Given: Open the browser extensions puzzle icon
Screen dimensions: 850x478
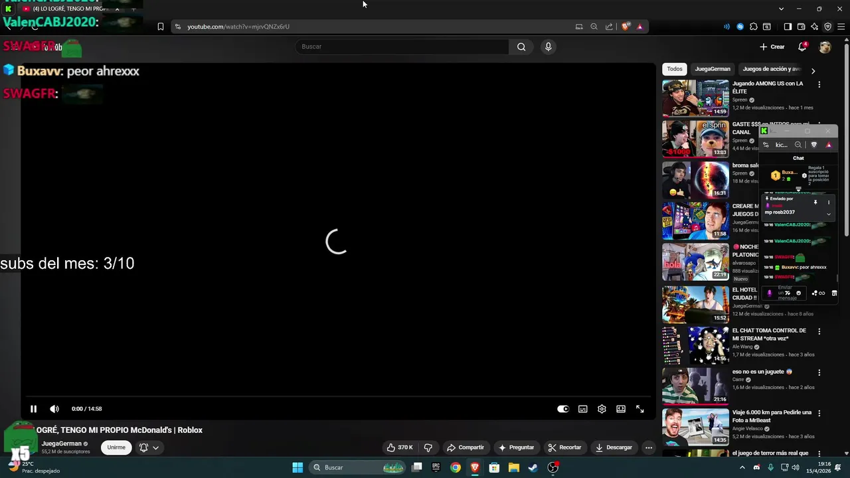Looking at the screenshot, I should coord(753,27).
